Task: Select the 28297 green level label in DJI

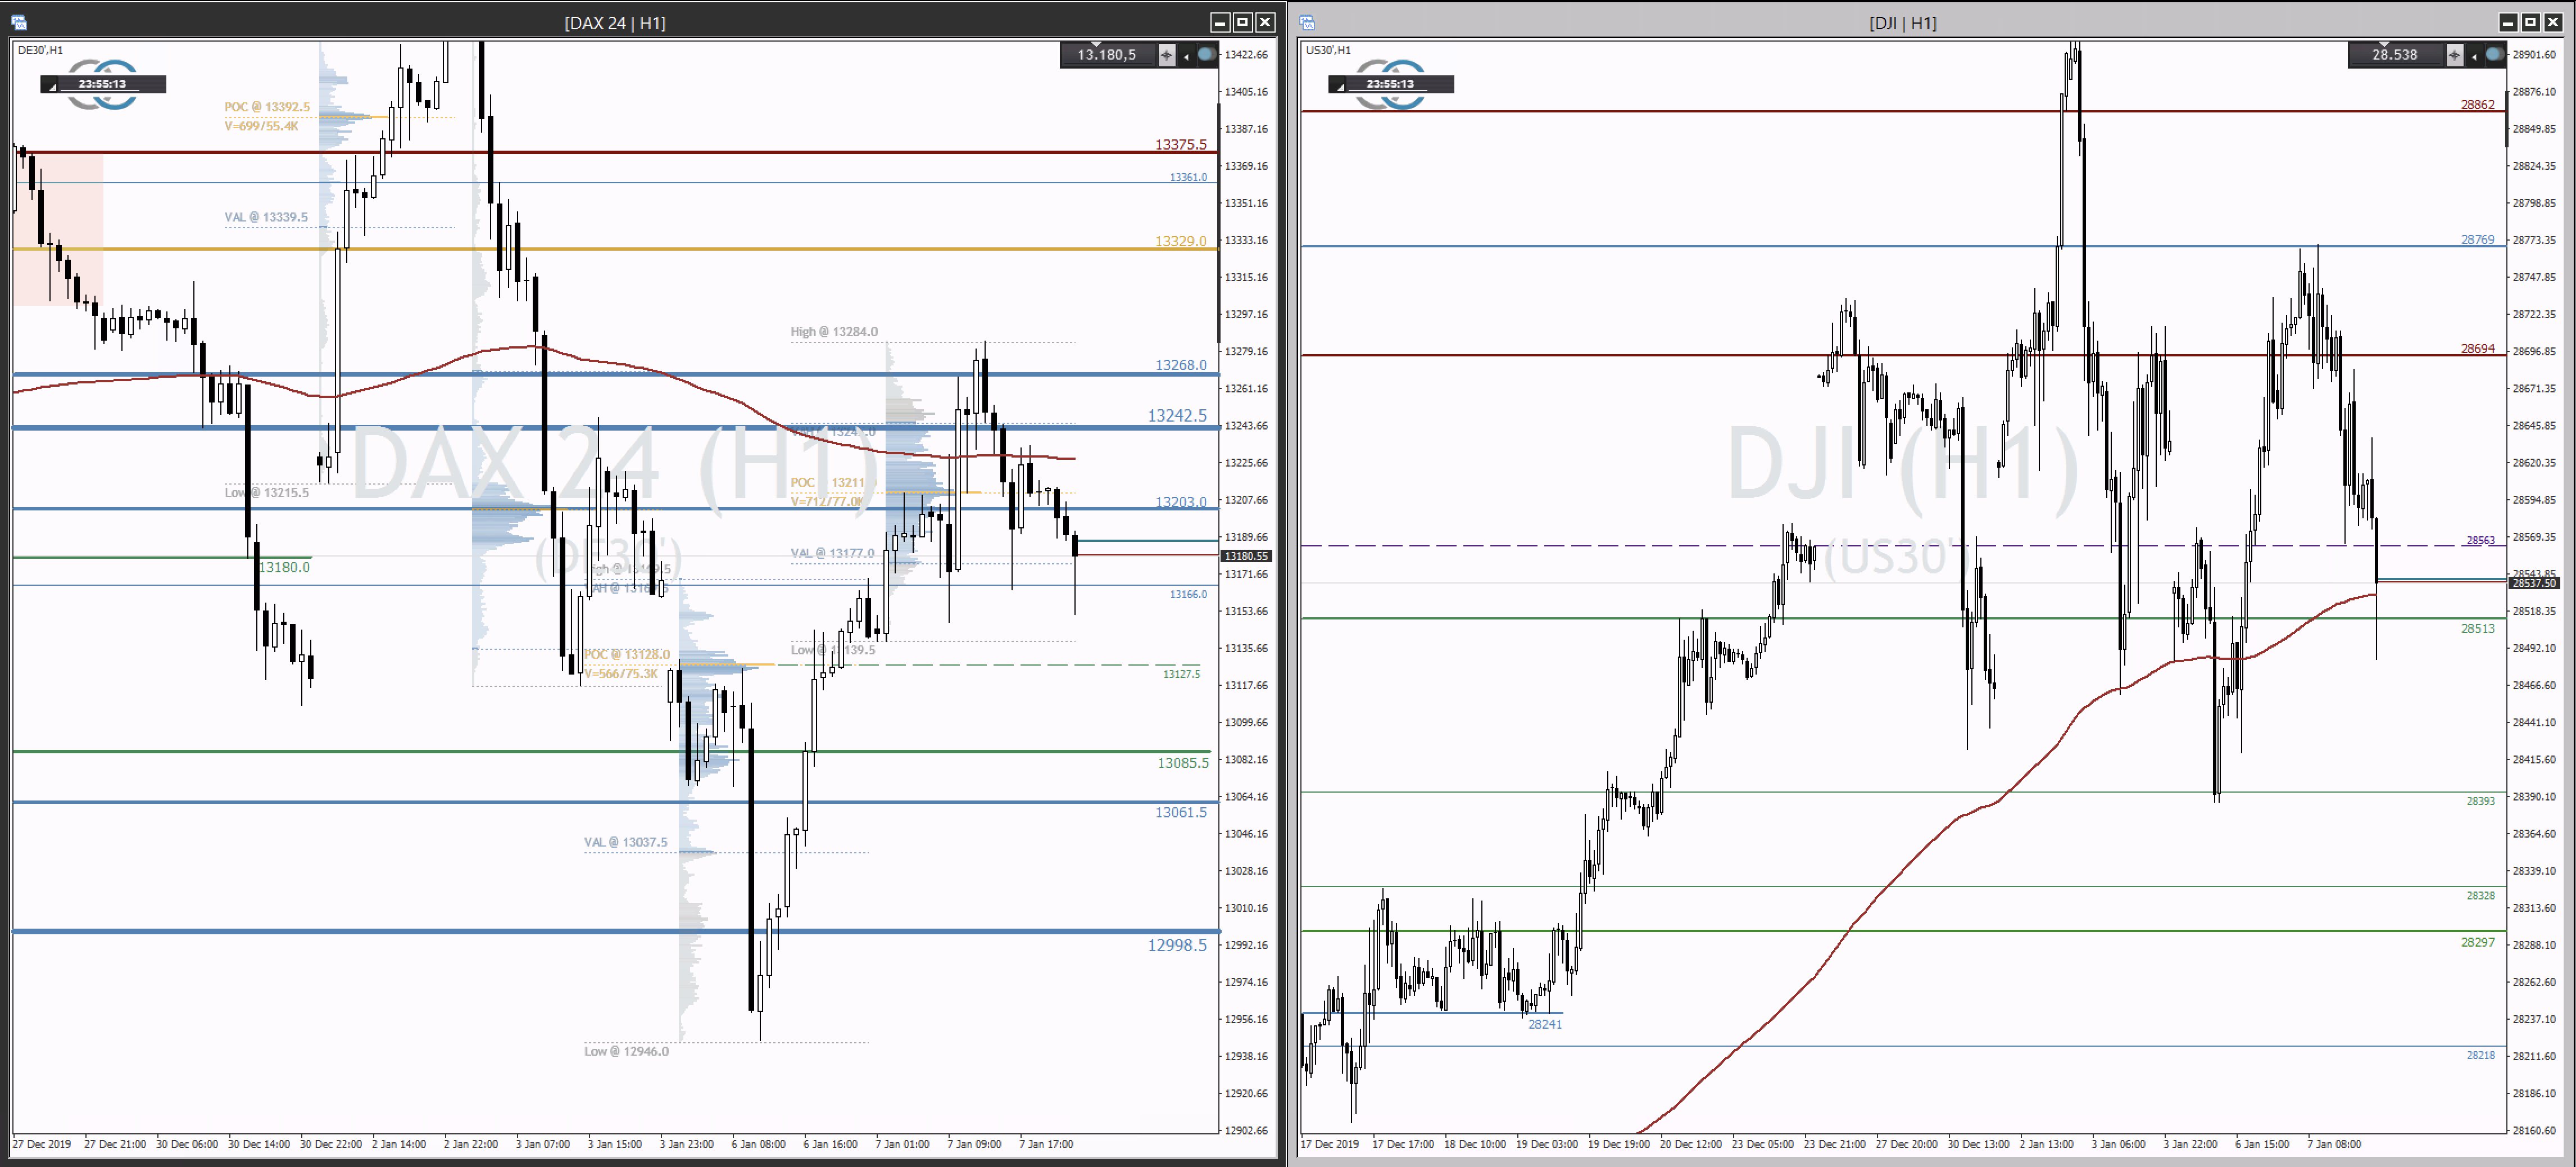Action: [x=2477, y=942]
